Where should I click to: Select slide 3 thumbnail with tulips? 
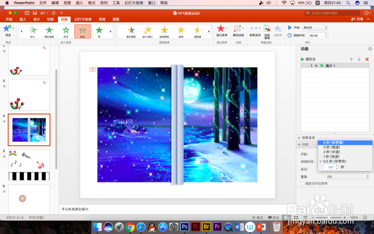(29, 95)
